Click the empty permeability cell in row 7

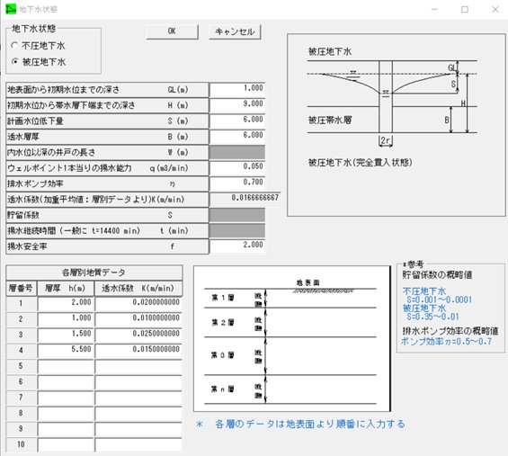tap(138, 398)
